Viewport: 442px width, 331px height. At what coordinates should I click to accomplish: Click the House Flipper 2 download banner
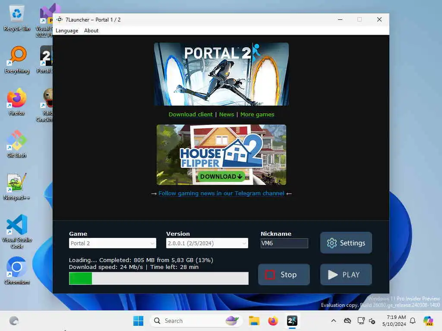pos(221,155)
